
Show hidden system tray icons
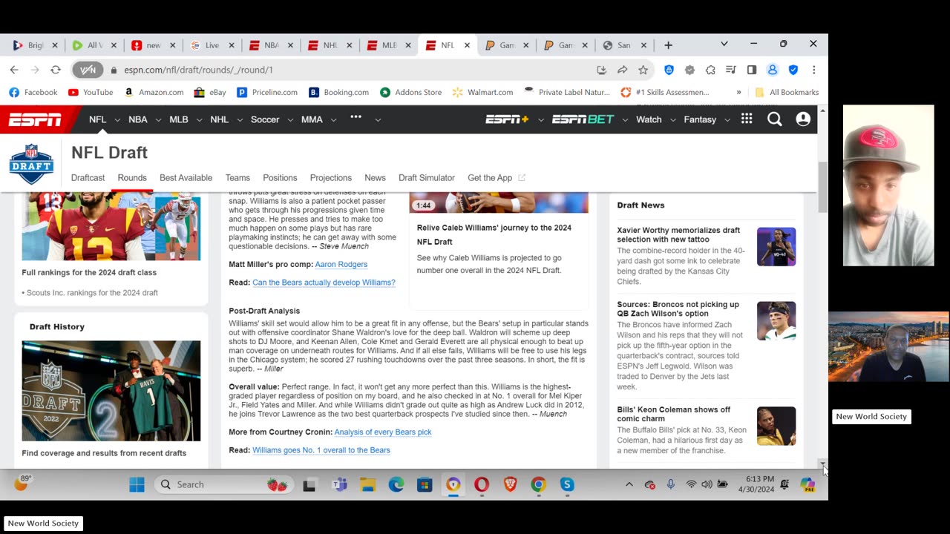tap(629, 484)
